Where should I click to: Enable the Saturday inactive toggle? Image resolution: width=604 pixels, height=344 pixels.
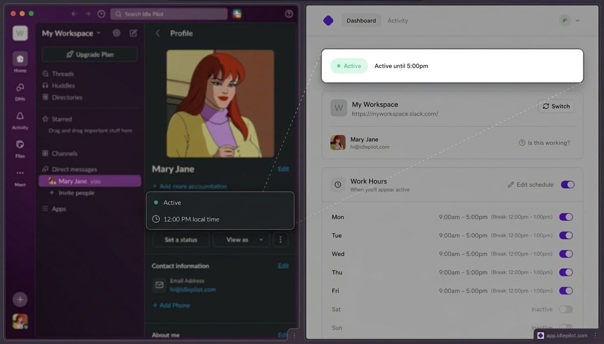(x=566, y=309)
